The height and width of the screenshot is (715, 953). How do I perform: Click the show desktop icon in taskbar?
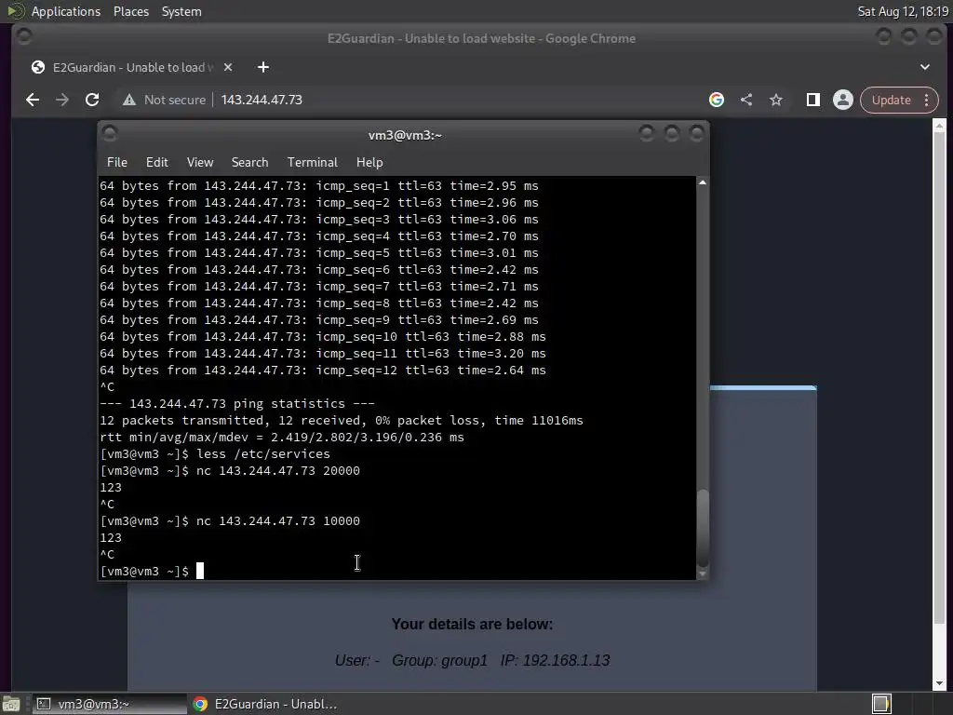11,704
